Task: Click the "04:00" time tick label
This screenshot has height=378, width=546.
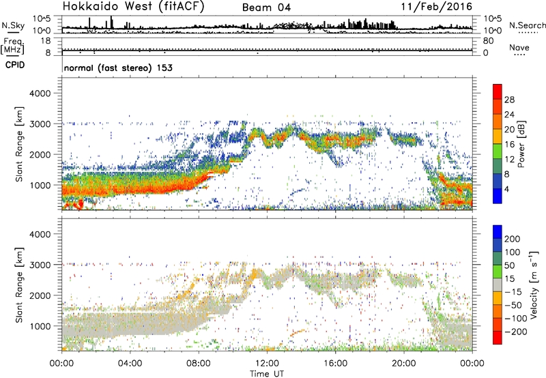Action: pyautogui.click(x=130, y=364)
